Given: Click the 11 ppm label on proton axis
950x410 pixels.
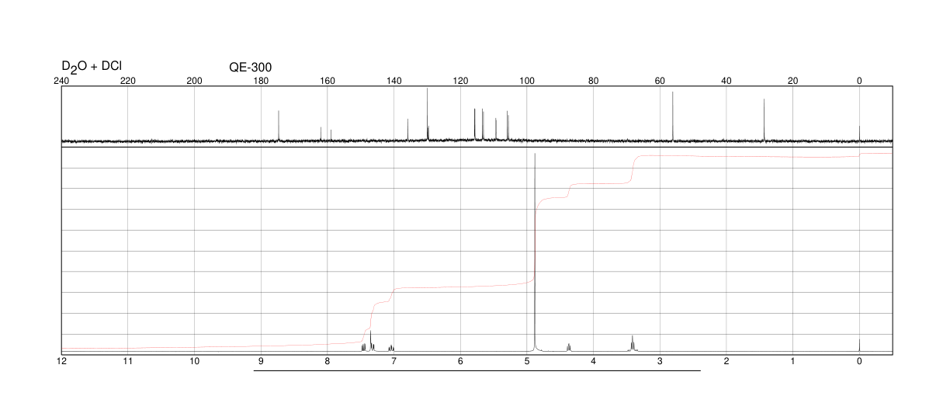Looking at the screenshot, I should point(128,362).
